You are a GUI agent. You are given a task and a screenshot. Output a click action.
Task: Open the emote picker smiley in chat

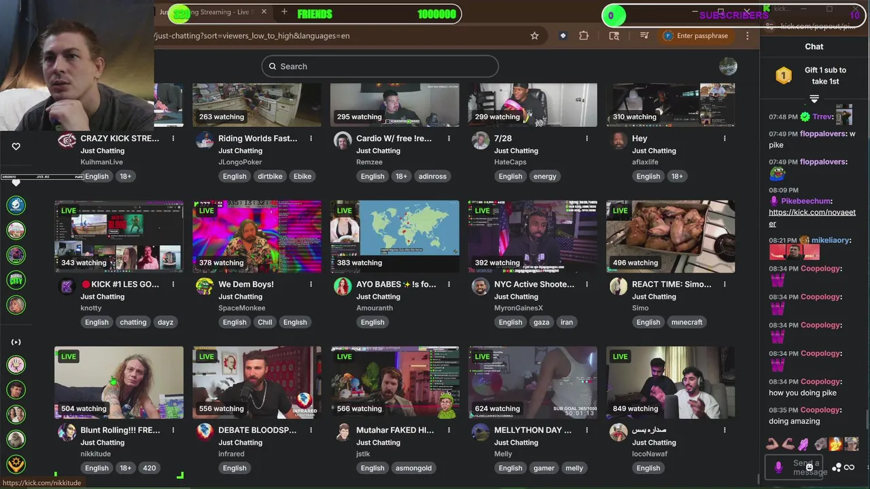coord(809,467)
